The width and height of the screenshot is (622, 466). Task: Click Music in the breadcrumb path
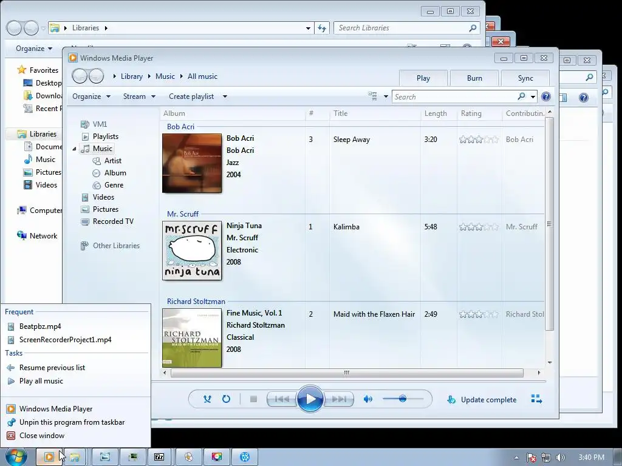165,76
